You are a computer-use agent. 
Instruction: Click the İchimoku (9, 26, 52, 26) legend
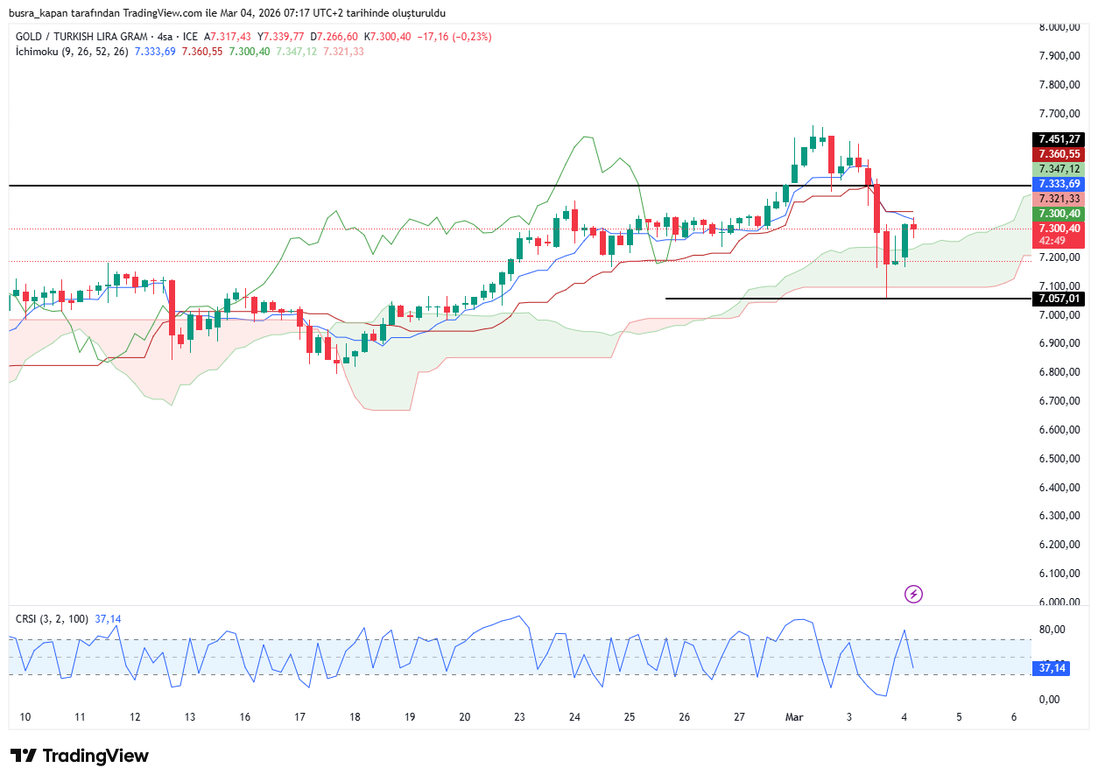tap(72, 52)
